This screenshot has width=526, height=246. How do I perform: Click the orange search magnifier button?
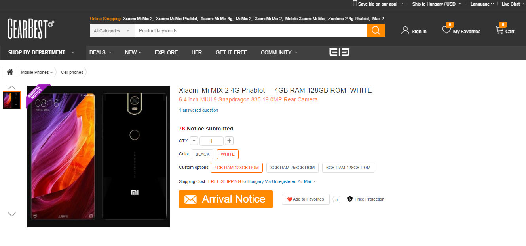[x=376, y=30]
